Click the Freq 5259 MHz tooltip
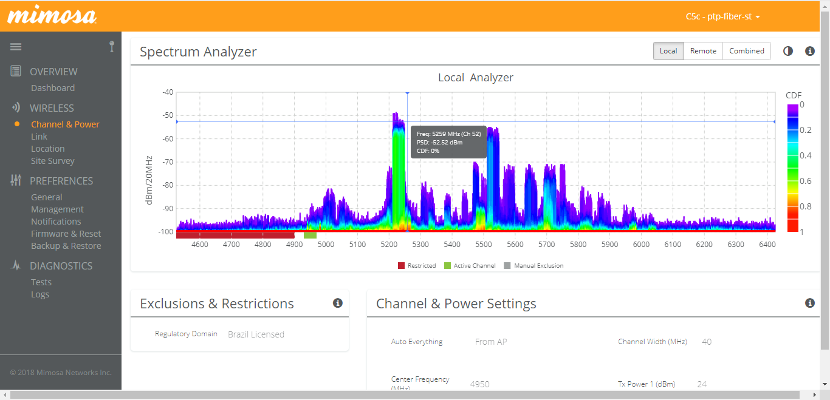The height and width of the screenshot is (400, 830). (448, 142)
